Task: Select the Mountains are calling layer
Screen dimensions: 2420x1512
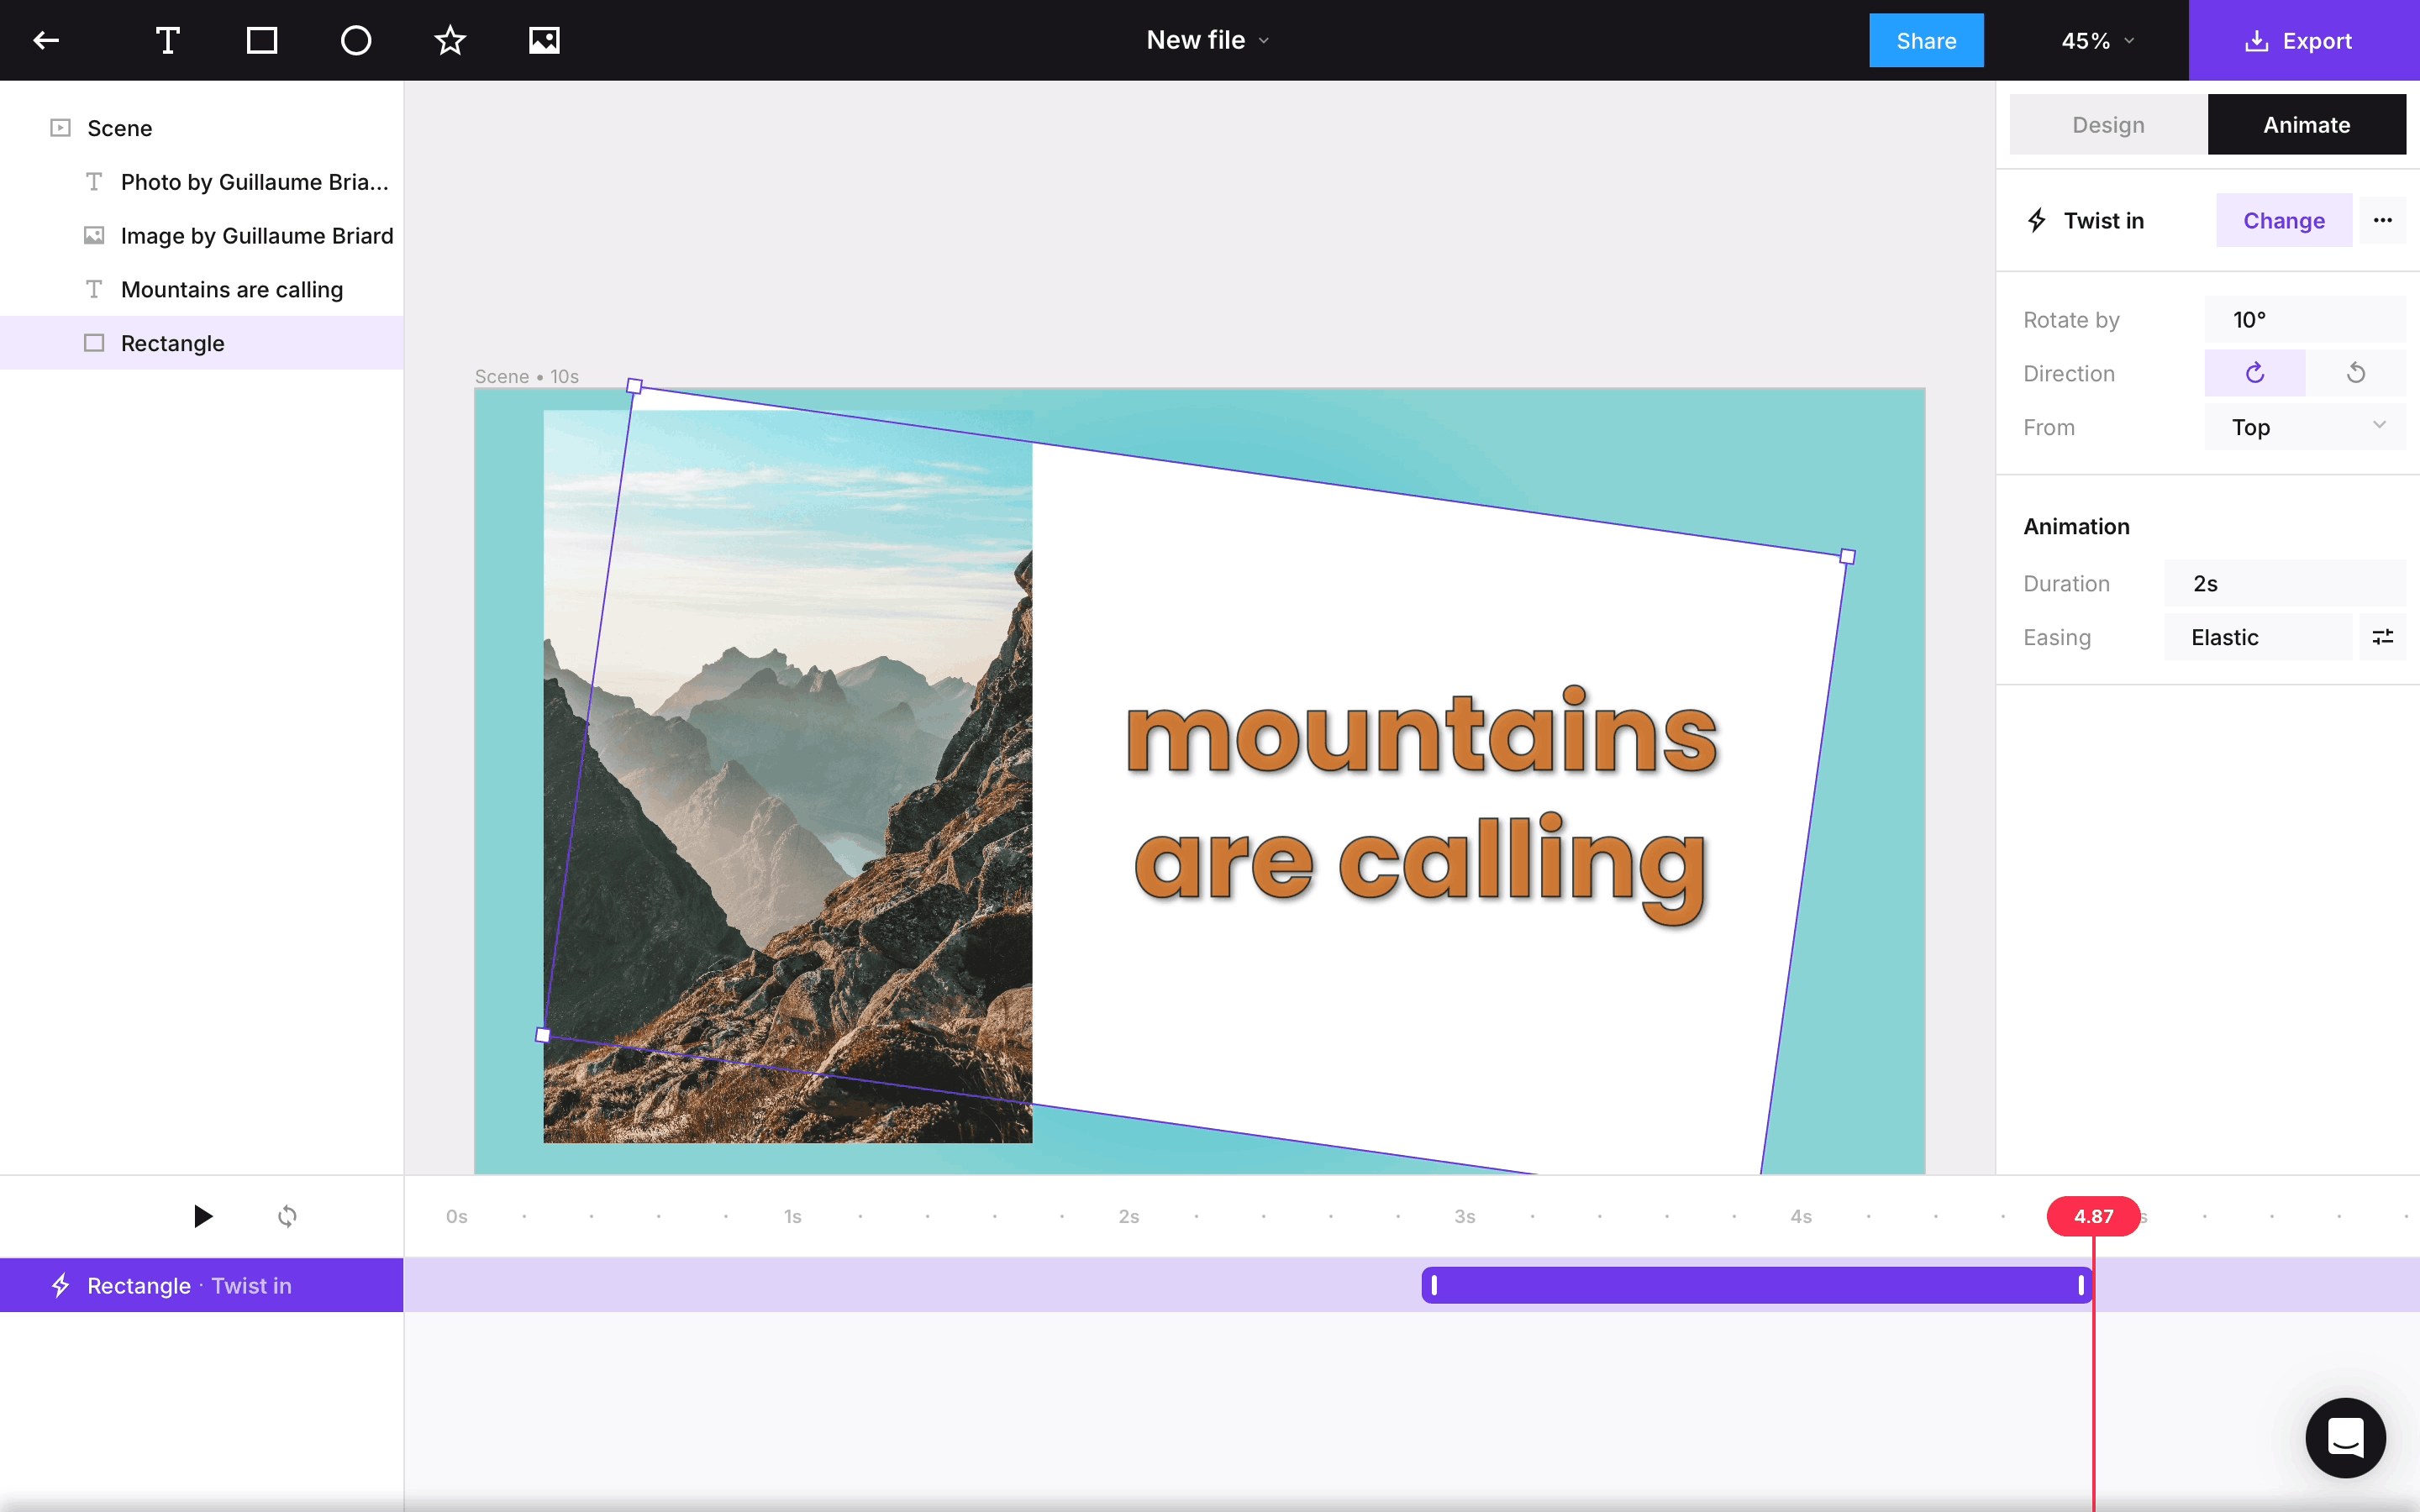Action: click(x=231, y=289)
